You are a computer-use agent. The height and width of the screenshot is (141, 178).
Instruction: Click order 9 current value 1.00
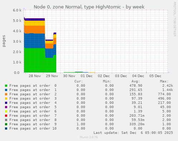tap(81, 124)
